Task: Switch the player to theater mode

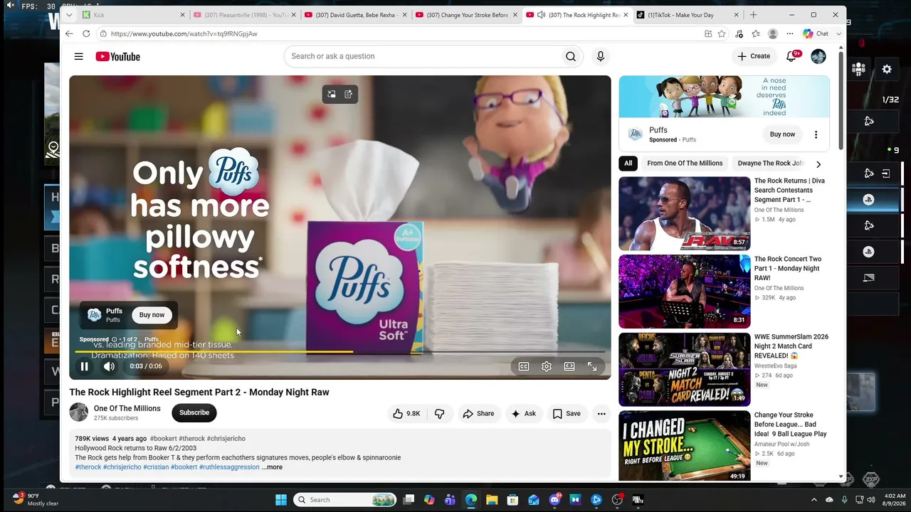Action: pyautogui.click(x=569, y=366)
